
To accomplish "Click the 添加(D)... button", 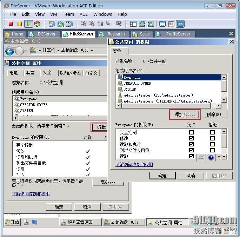I will coord(185,114).
